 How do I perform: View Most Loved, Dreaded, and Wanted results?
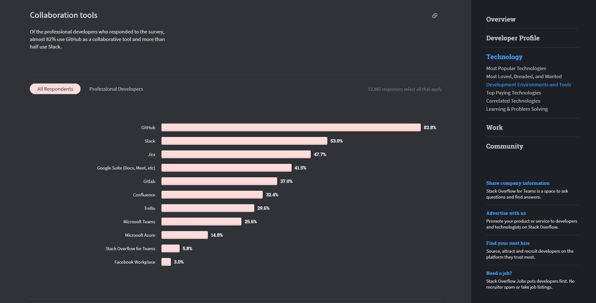click(524, 76)
